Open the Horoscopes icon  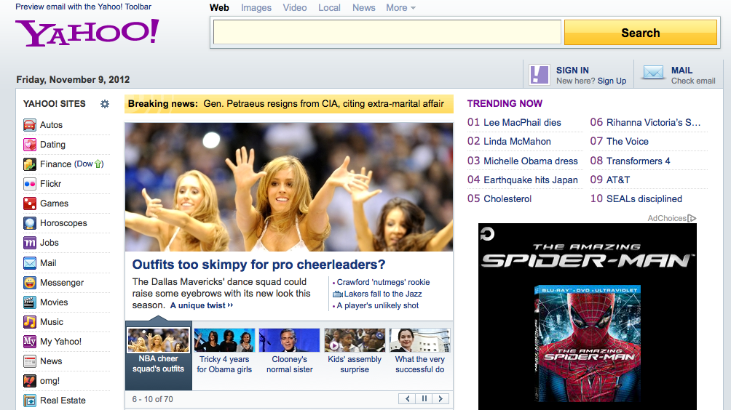[30, 223]
